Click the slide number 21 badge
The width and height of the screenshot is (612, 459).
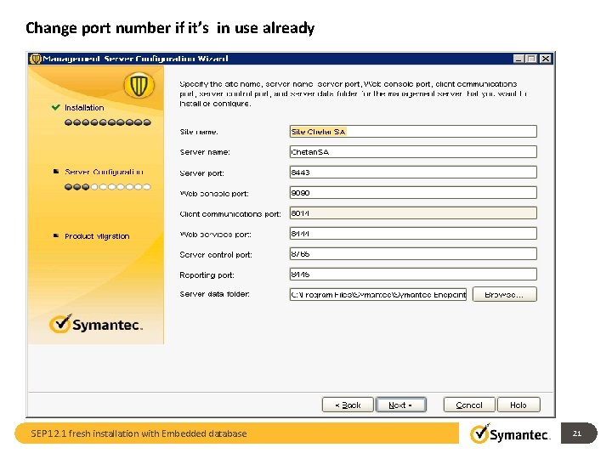[x=579, y=433]
